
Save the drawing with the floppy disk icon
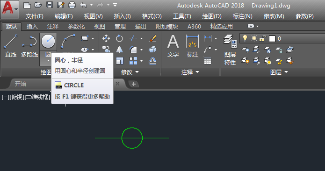pyautogui.click(x=49, y=5)
